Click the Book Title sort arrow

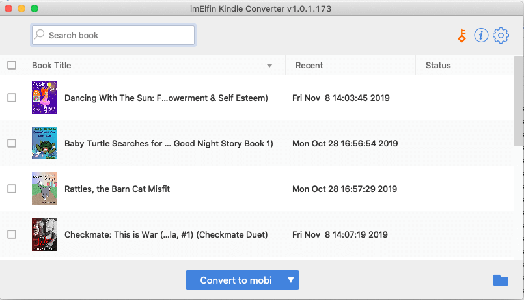269,66
